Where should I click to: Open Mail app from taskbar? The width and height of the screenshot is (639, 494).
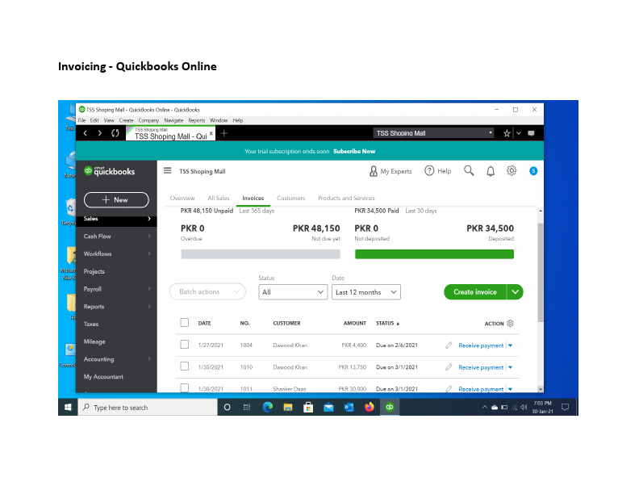click(x=328, y=407)
